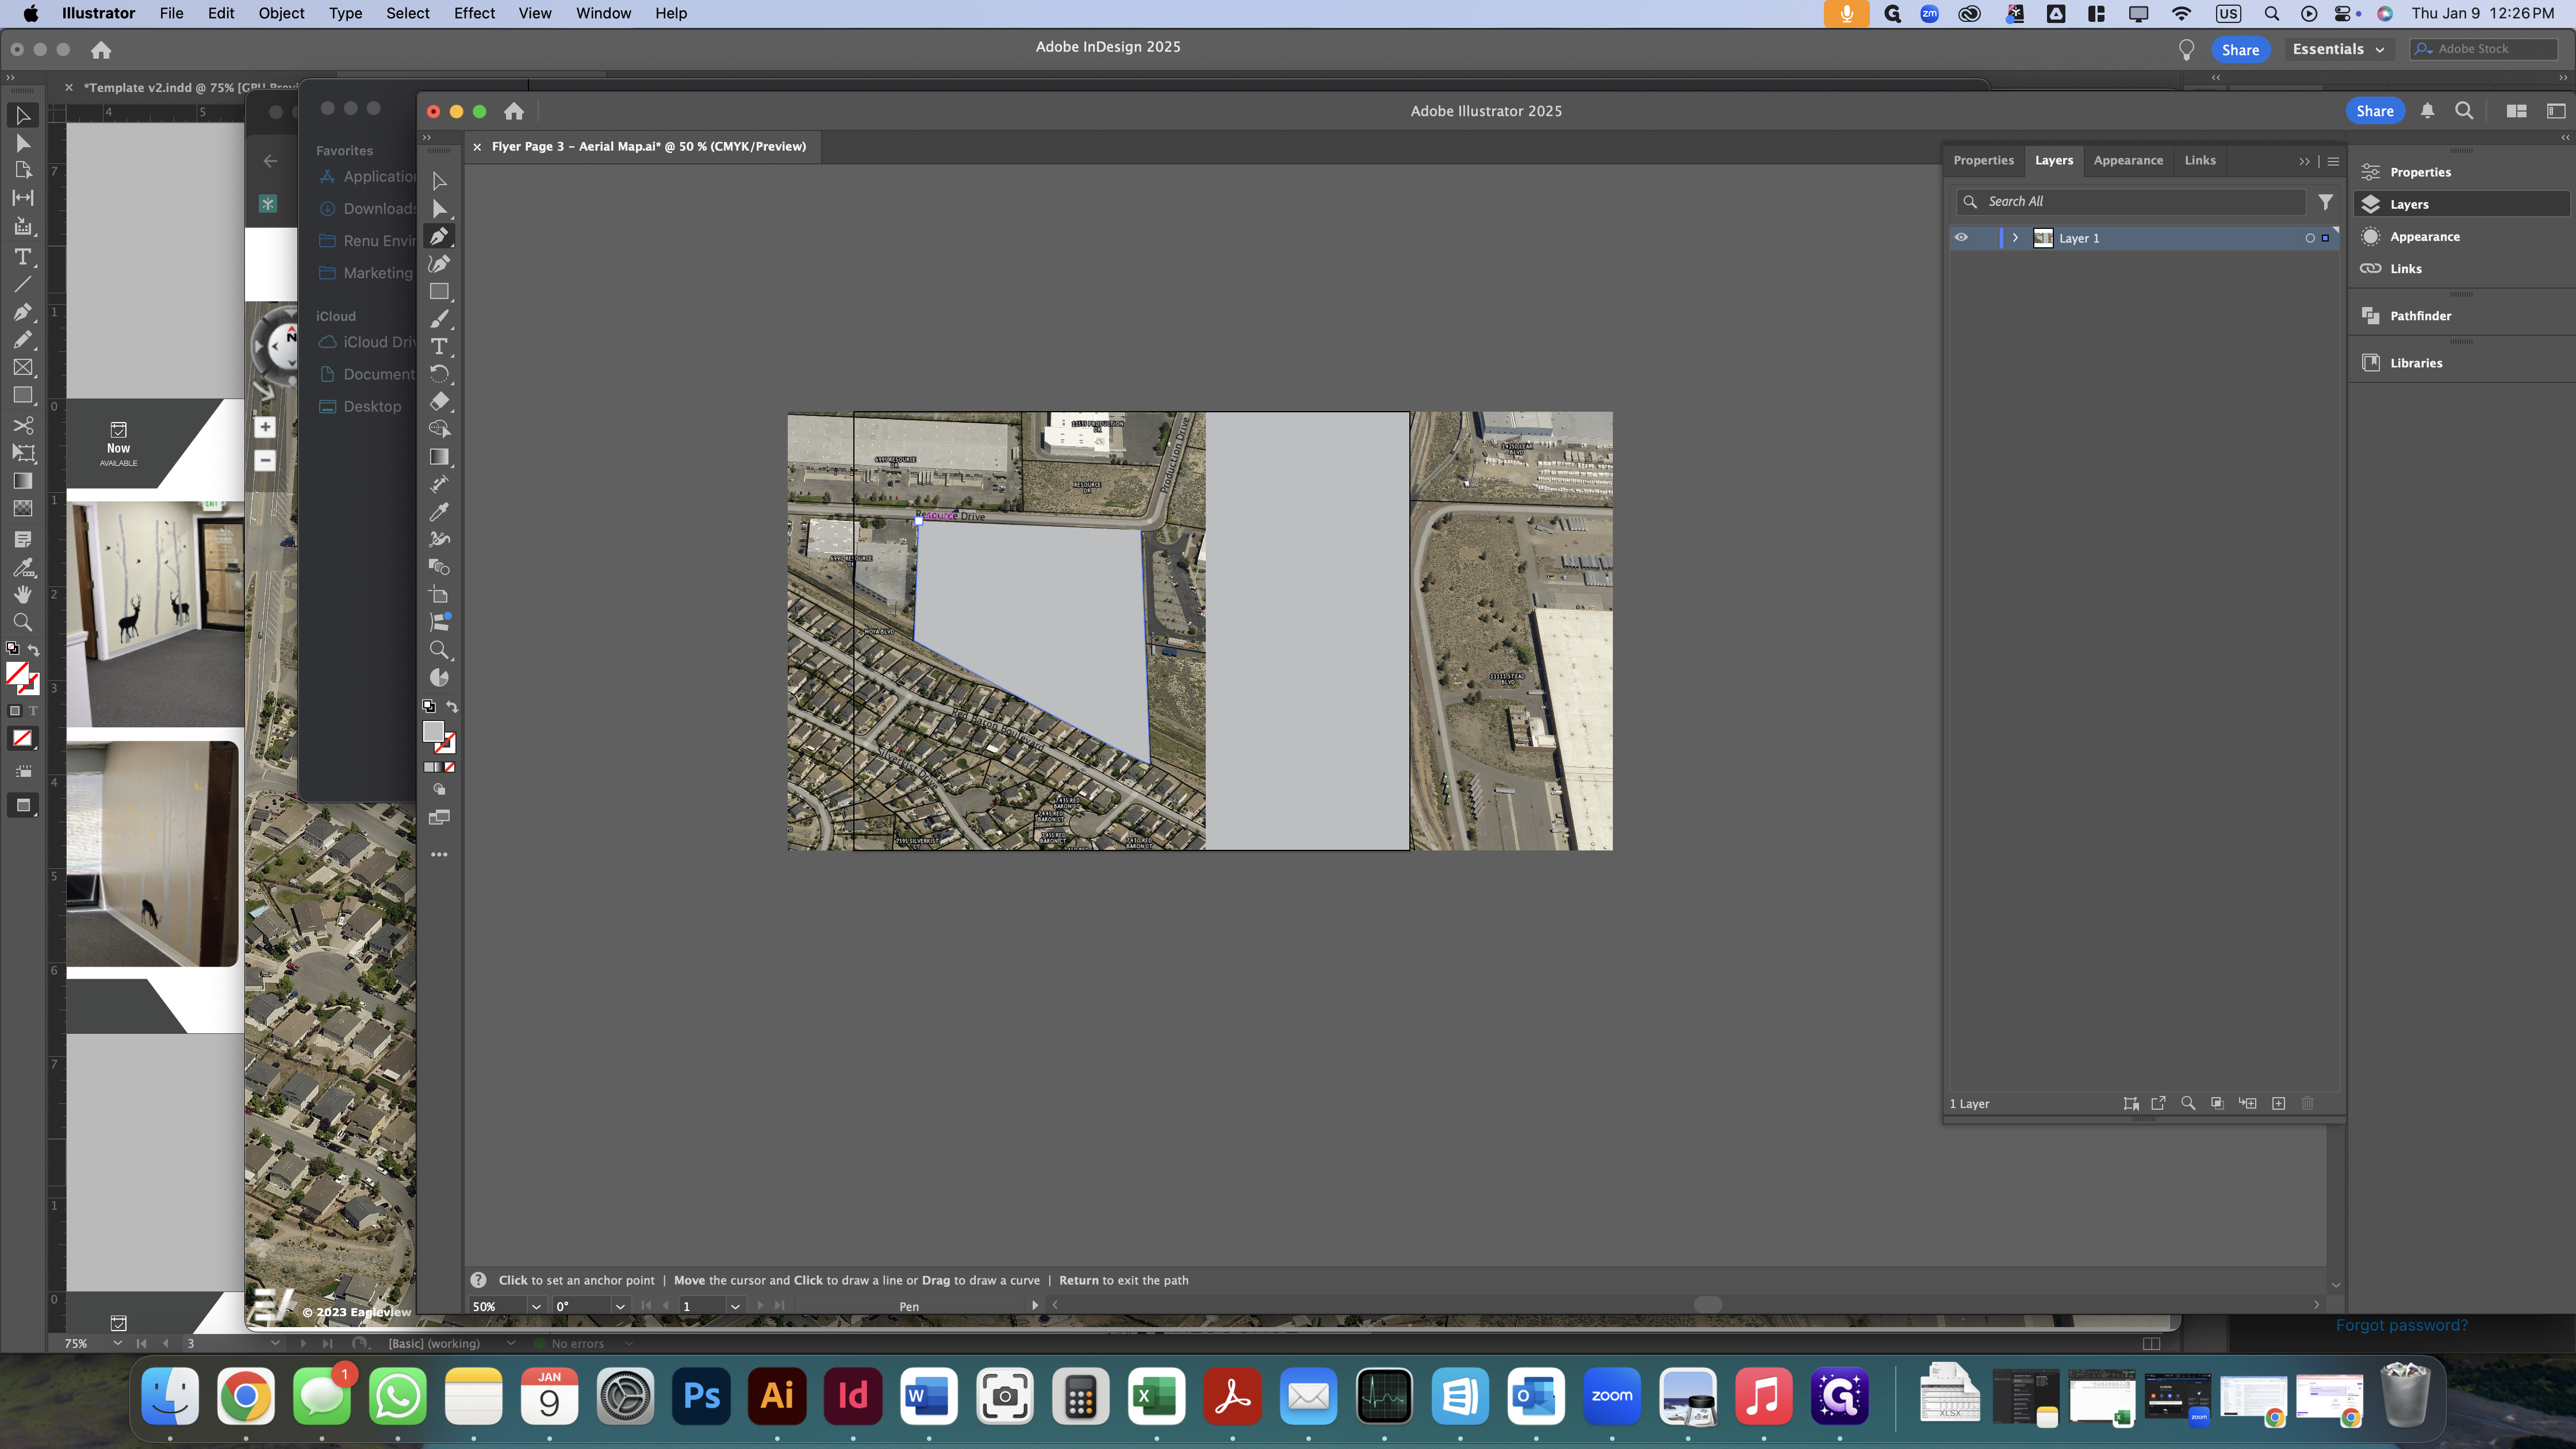This screenshot has width=2576, height=1449.
Task: Select the Illustrator Eyedropper tool
Action: 439,512
